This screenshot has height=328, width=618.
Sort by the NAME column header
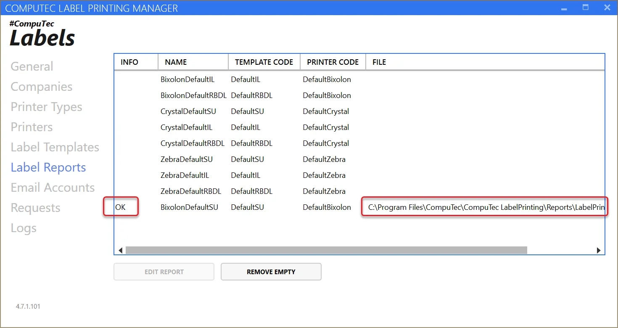point(176,62)
